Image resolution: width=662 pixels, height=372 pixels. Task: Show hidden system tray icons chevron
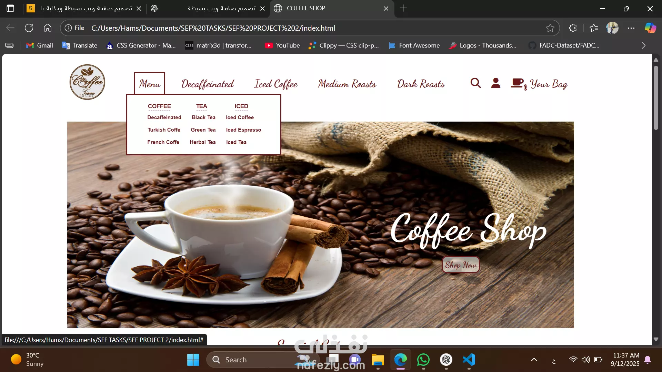click(x=534, y=360)
